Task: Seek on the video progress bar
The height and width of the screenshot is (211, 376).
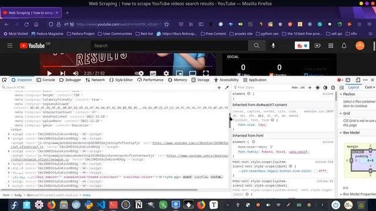Action: click(127, 66)
